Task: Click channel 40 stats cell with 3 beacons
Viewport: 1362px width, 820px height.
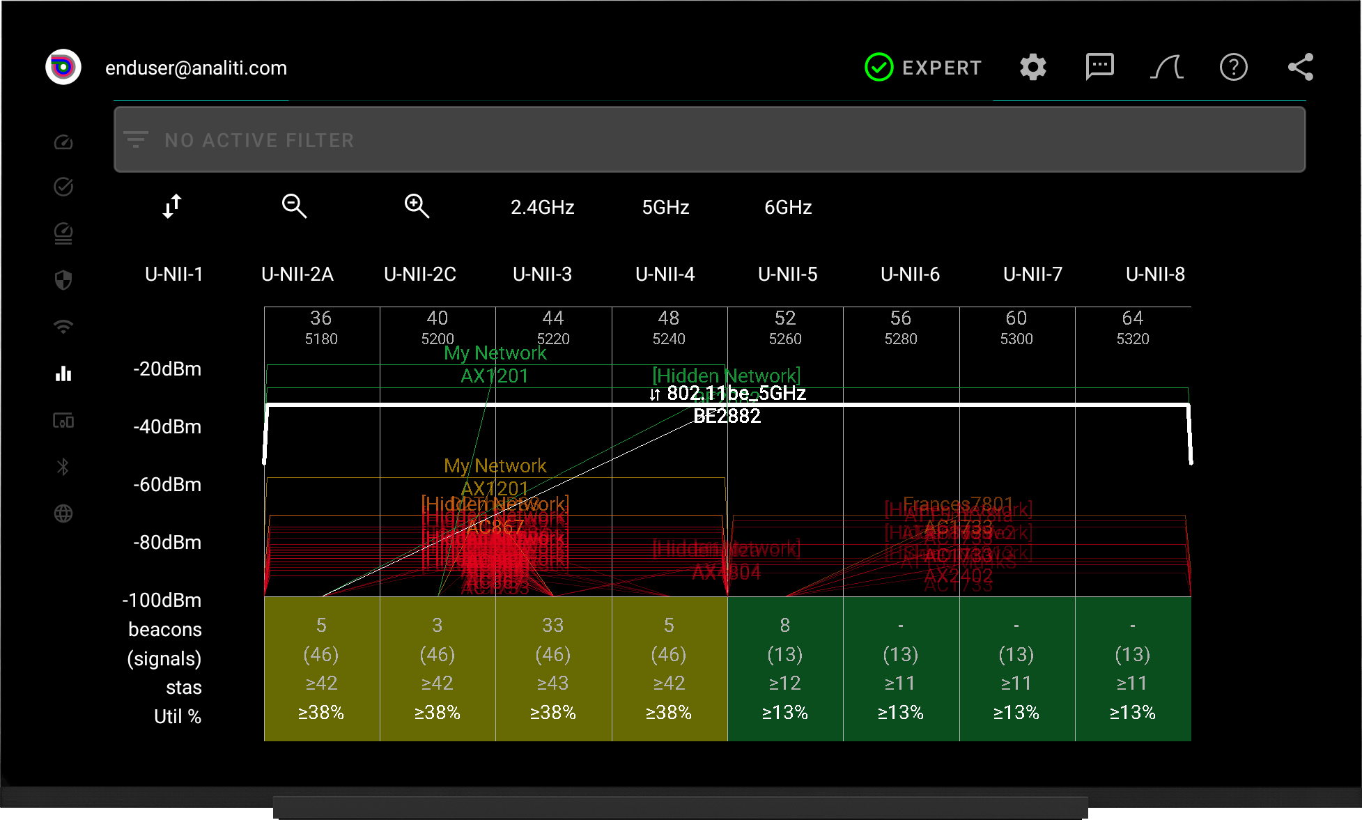Action: pos(438,669)
